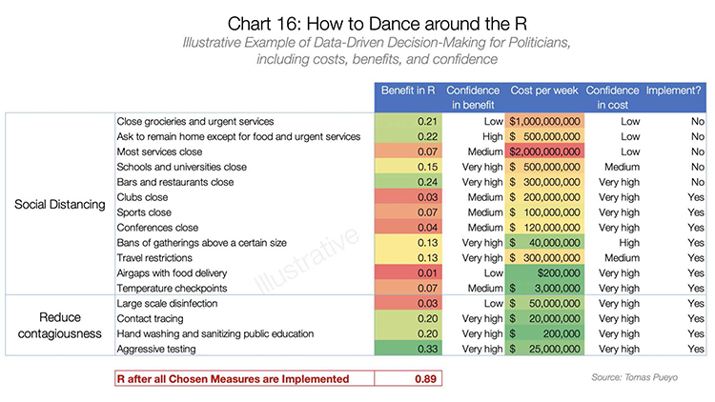Screen dimensions: 715x402
Task: Select 'Bars and restaurants close' row label
Action: tap(174, 182)
